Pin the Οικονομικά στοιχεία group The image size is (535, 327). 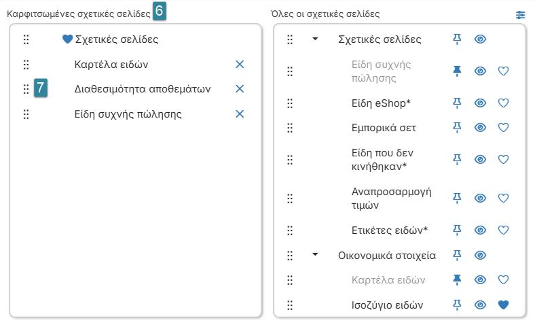(457, 255)
